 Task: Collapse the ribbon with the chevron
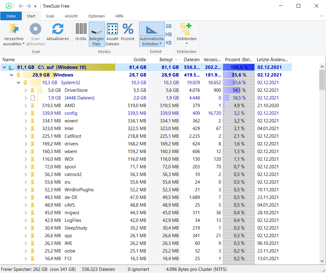tap(322, 16)
